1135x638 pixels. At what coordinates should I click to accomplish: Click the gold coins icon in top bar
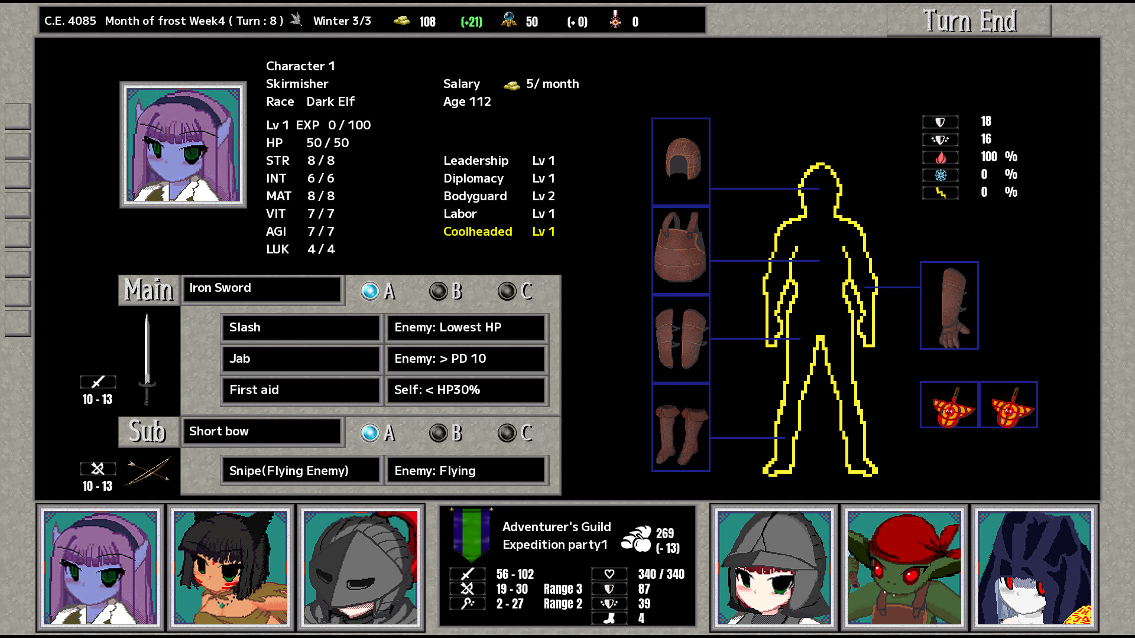tap(402, 21)
